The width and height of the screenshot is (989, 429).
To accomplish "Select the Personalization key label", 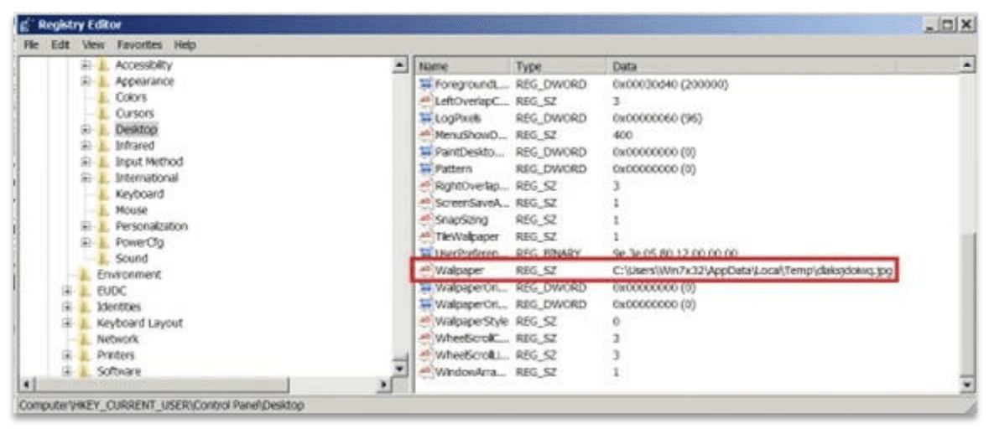I will (x=151, y=226).
